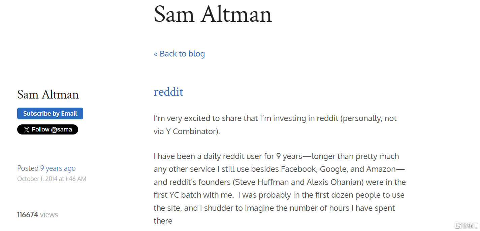The width and height of the screenshot is (480, 231).
Task: Open the "reddit" post title link
Action: point(168,92)
